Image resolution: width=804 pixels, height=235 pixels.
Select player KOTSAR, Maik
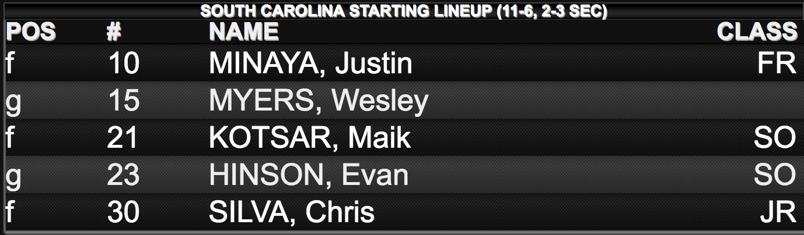[309, 138]
